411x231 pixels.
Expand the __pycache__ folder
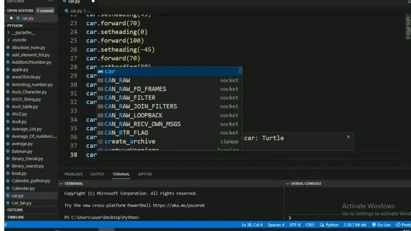(23, 33)
